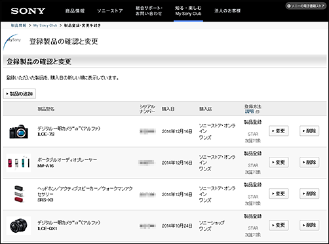Click the 2014年10月24日 purchase date

pos(177,226)
